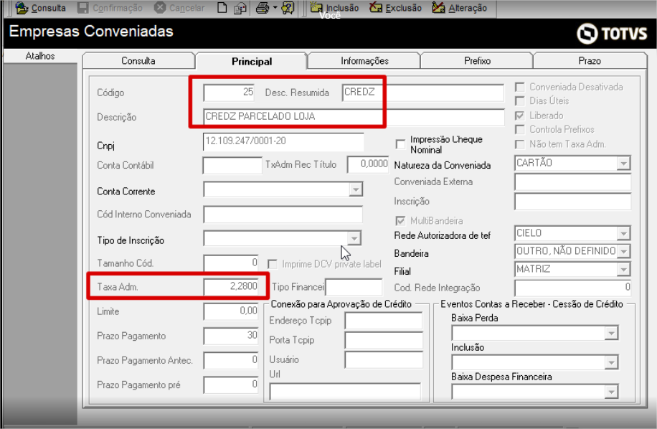Click the Exclusão toolbar button
The image size is (657, 429).
395,8
